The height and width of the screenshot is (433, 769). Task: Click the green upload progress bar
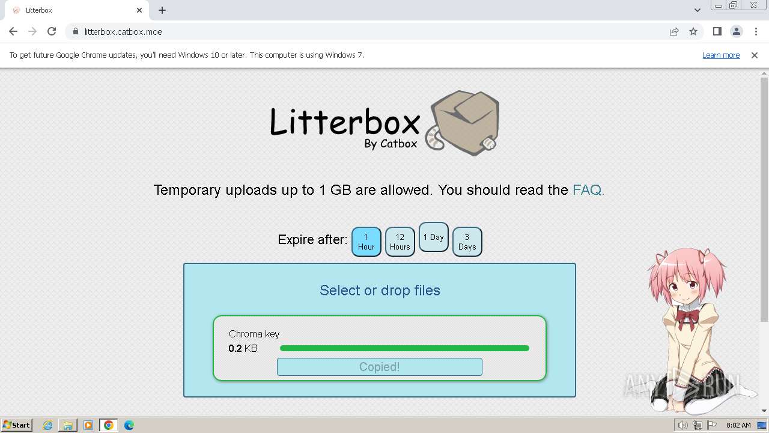pyautogui.click(x=404, y=348)
